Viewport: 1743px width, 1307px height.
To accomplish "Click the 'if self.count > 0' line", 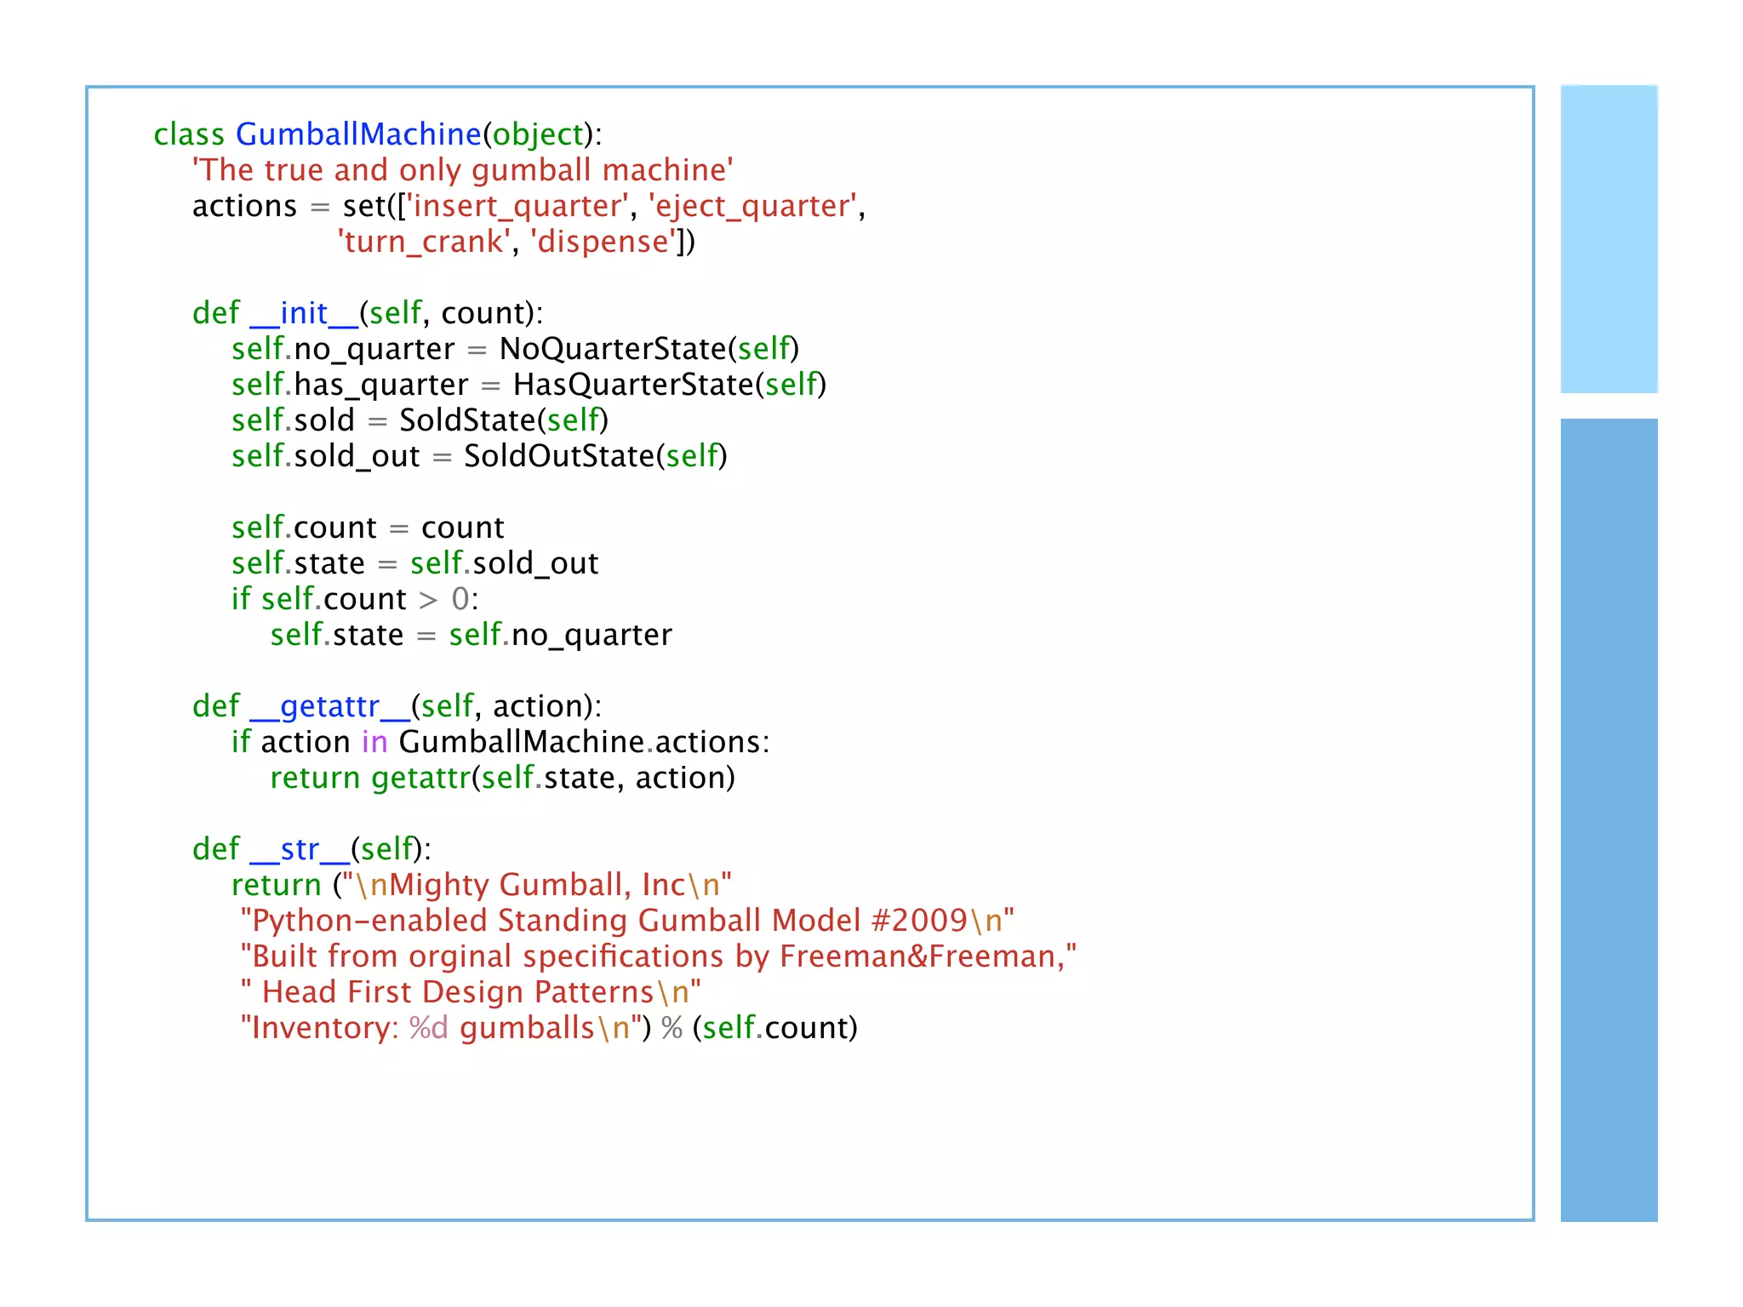I will (355, 599).
